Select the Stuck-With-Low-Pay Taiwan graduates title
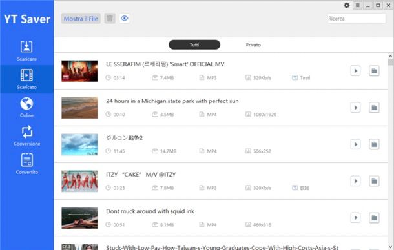The image size is (394, 250). point(222,247)
